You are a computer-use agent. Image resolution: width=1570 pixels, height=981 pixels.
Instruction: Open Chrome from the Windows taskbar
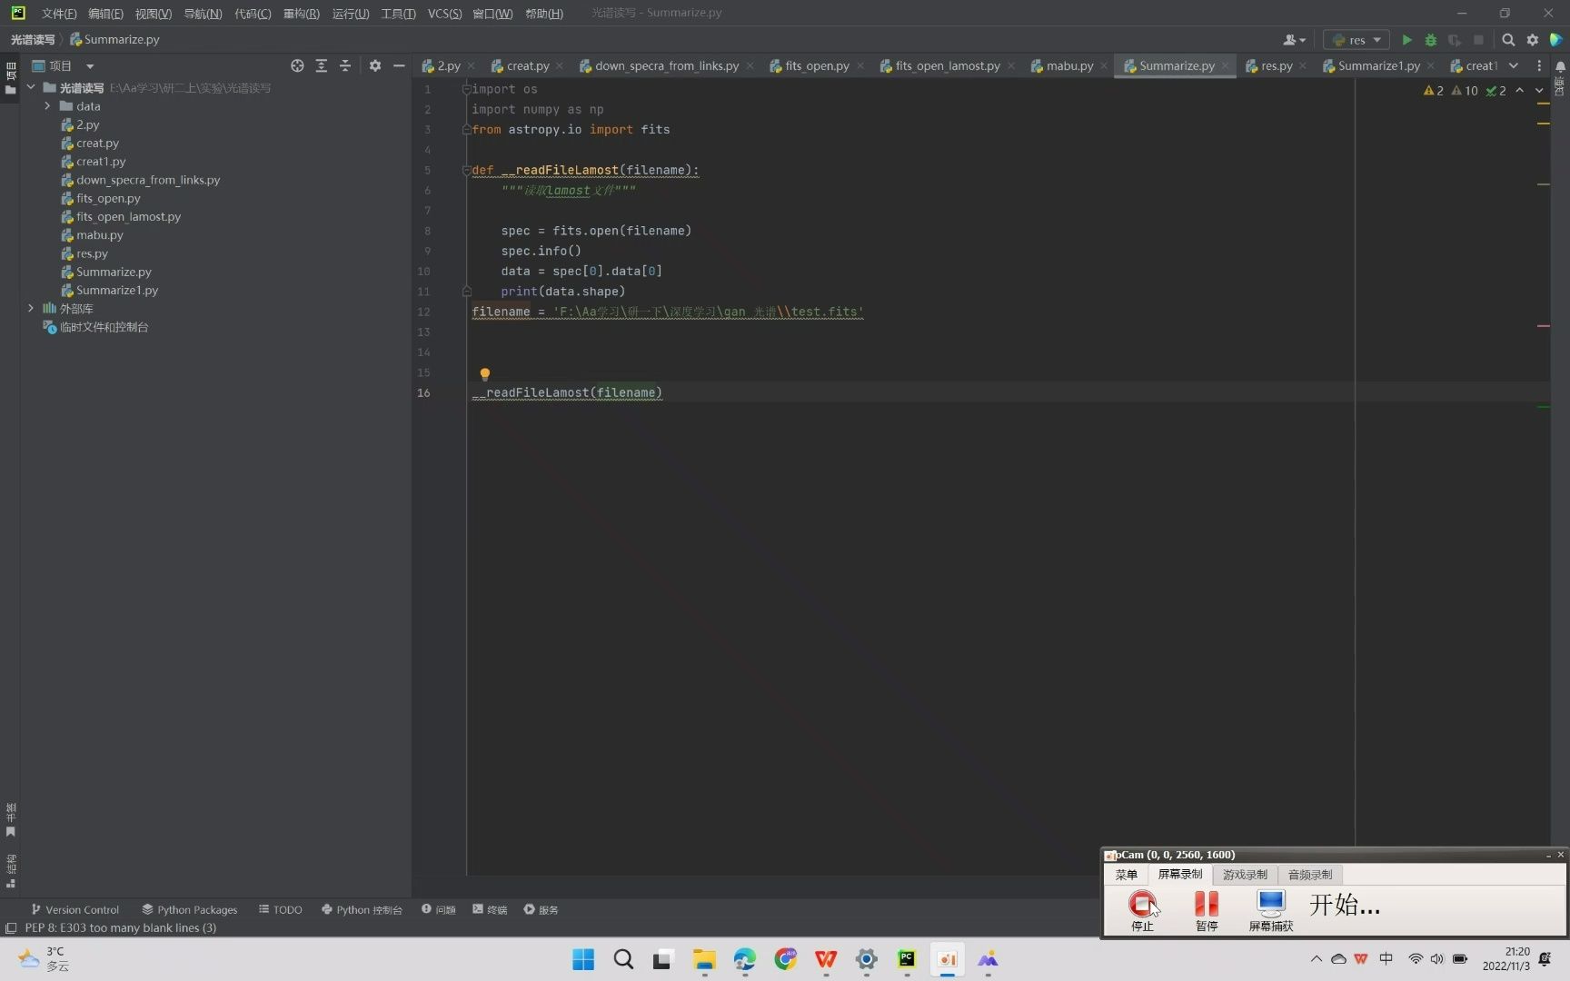coord(785,959)
